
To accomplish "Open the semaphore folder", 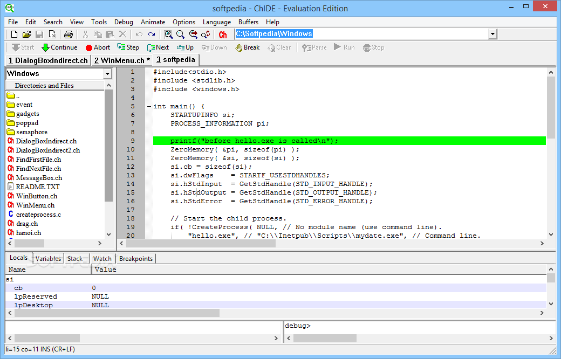I will point(27,132).
